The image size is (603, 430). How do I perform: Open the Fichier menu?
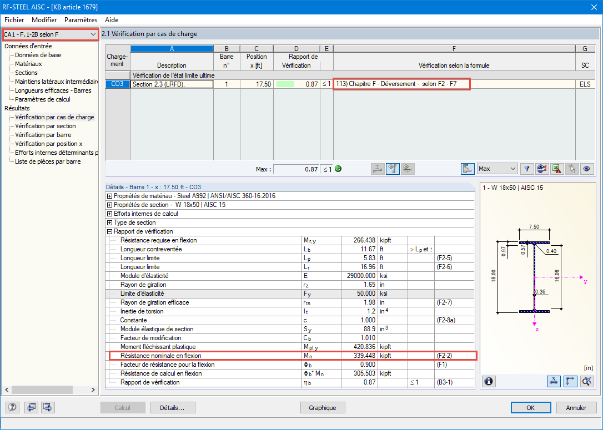tap(14, 20)
